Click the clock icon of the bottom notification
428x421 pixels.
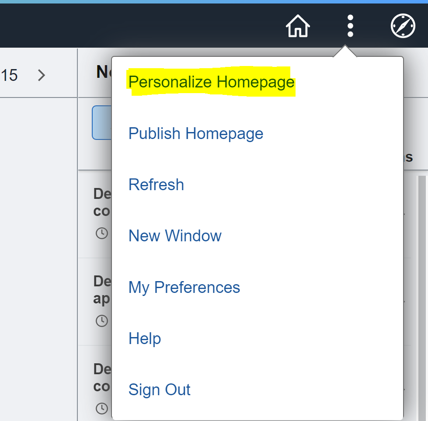coord(102,408)
